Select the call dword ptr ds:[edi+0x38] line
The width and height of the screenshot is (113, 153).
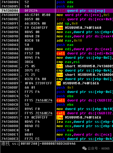85,53
